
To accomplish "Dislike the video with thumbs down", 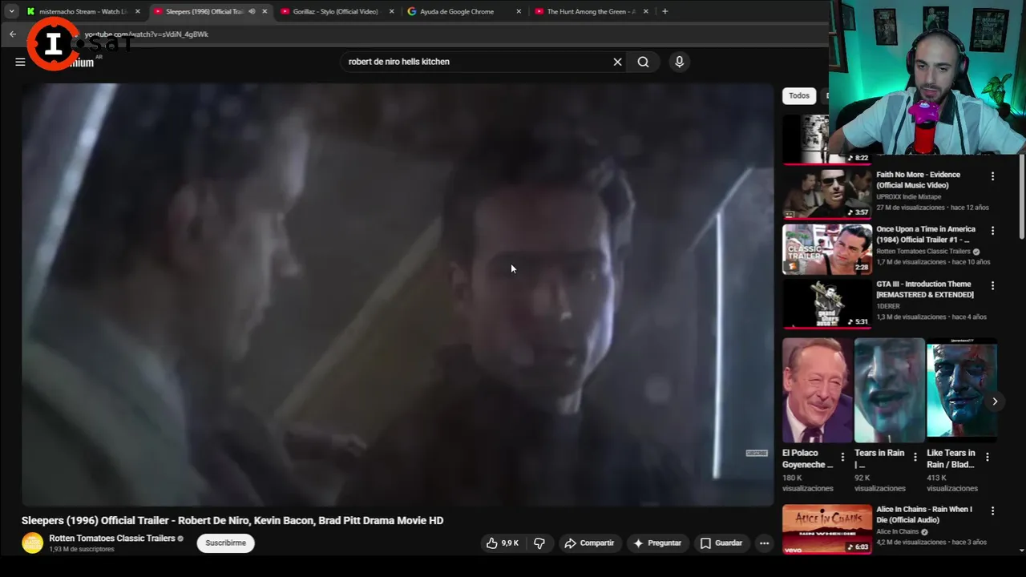I will click(x=539, y=543).
